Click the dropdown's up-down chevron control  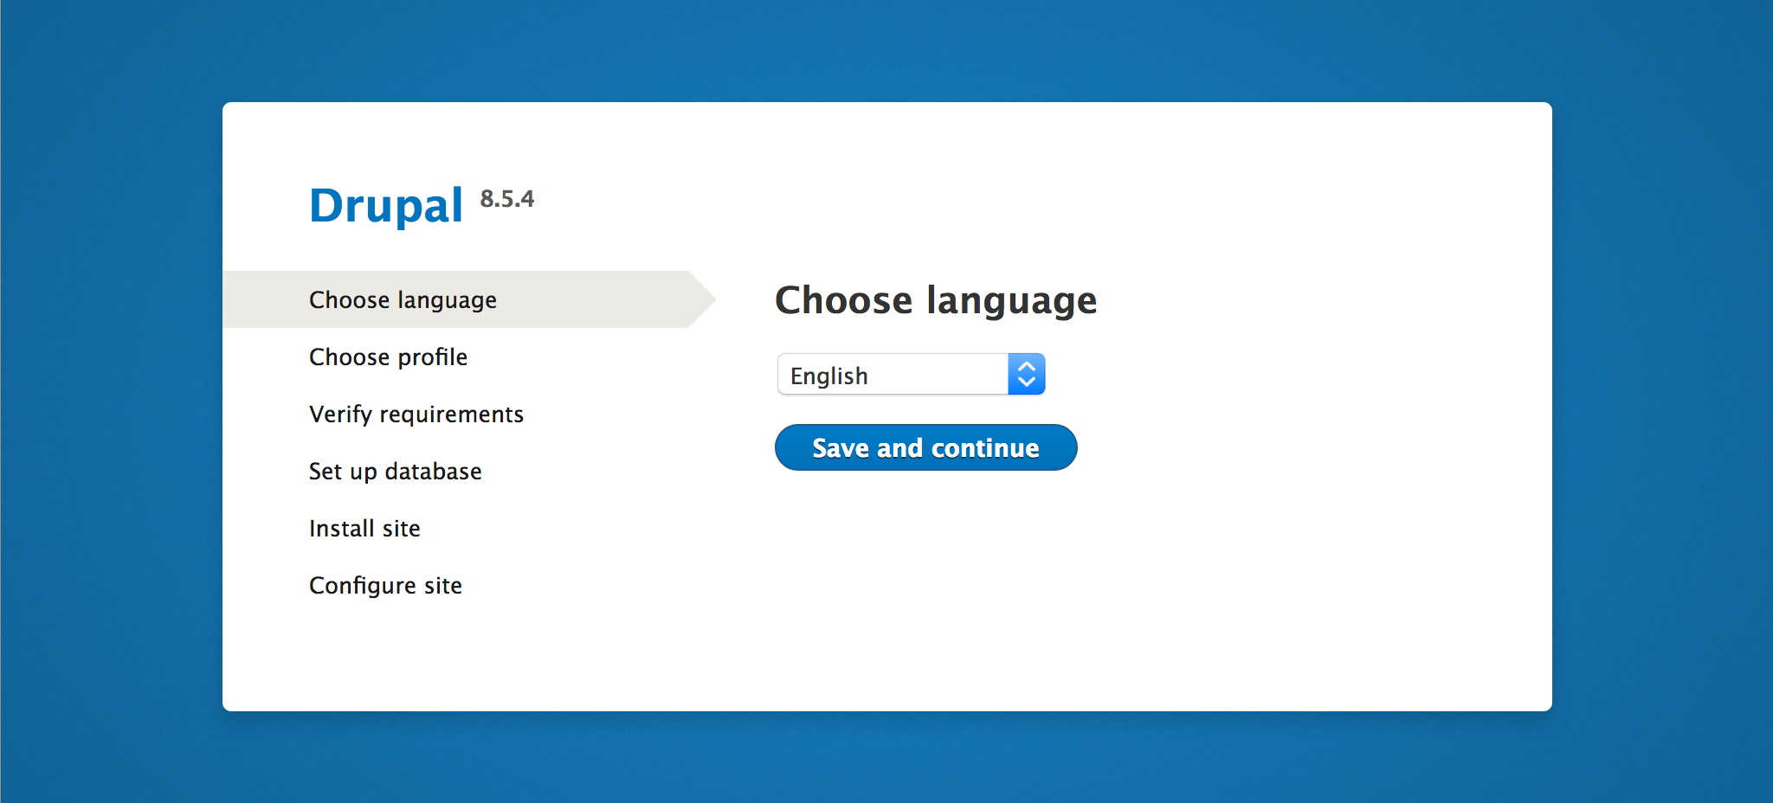[x=1027, y=374]
